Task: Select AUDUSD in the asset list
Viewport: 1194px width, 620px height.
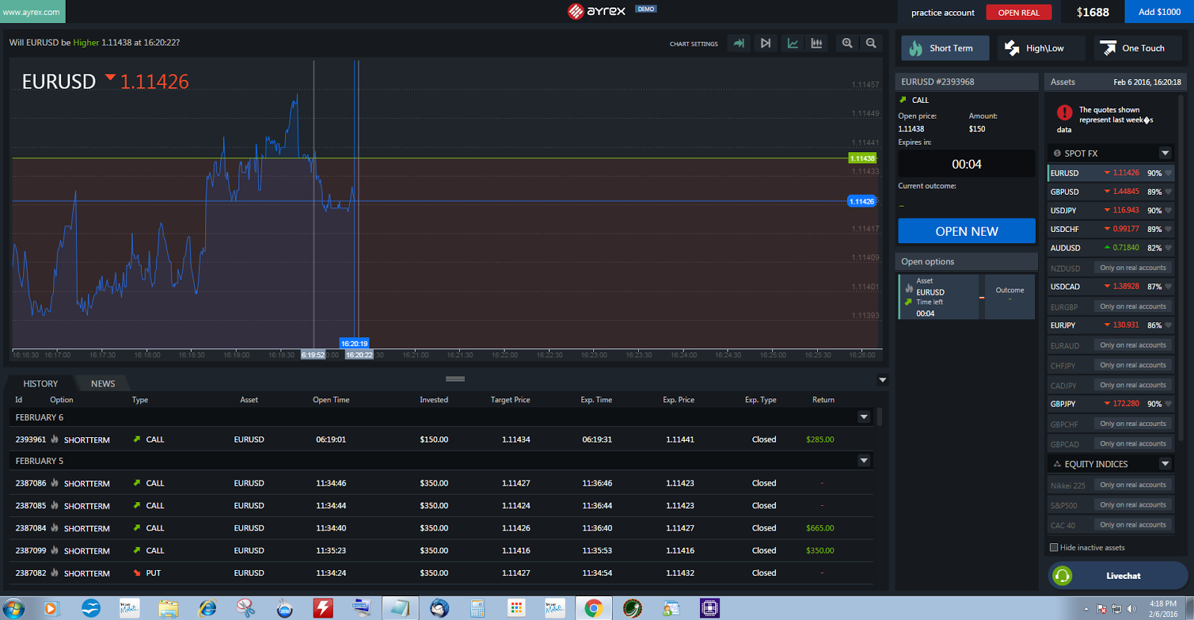Action: (1110, 248)
